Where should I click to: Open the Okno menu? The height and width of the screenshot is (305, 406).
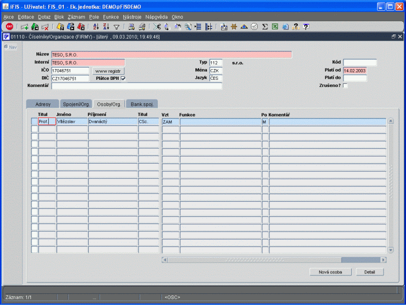177,17
